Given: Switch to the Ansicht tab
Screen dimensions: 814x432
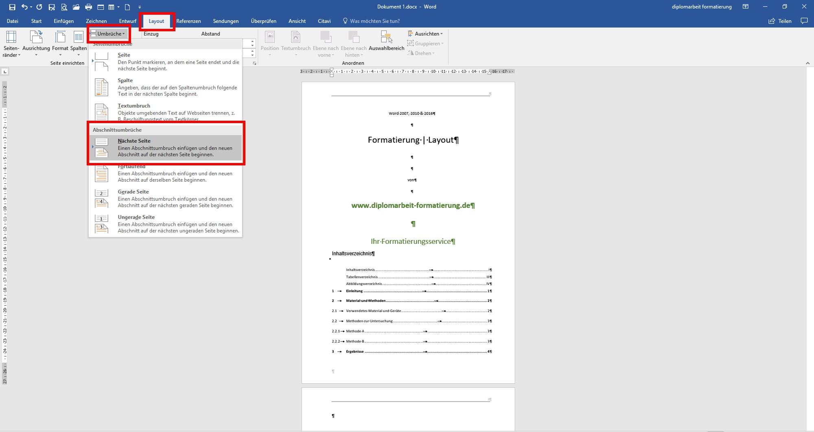Looking at the screenshot, I should (x=297, y=21).
